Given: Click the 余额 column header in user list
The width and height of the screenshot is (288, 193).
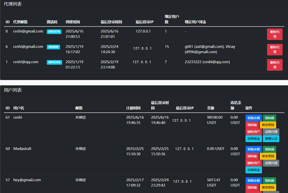Looking at the screenshot, I should [210, 108].
